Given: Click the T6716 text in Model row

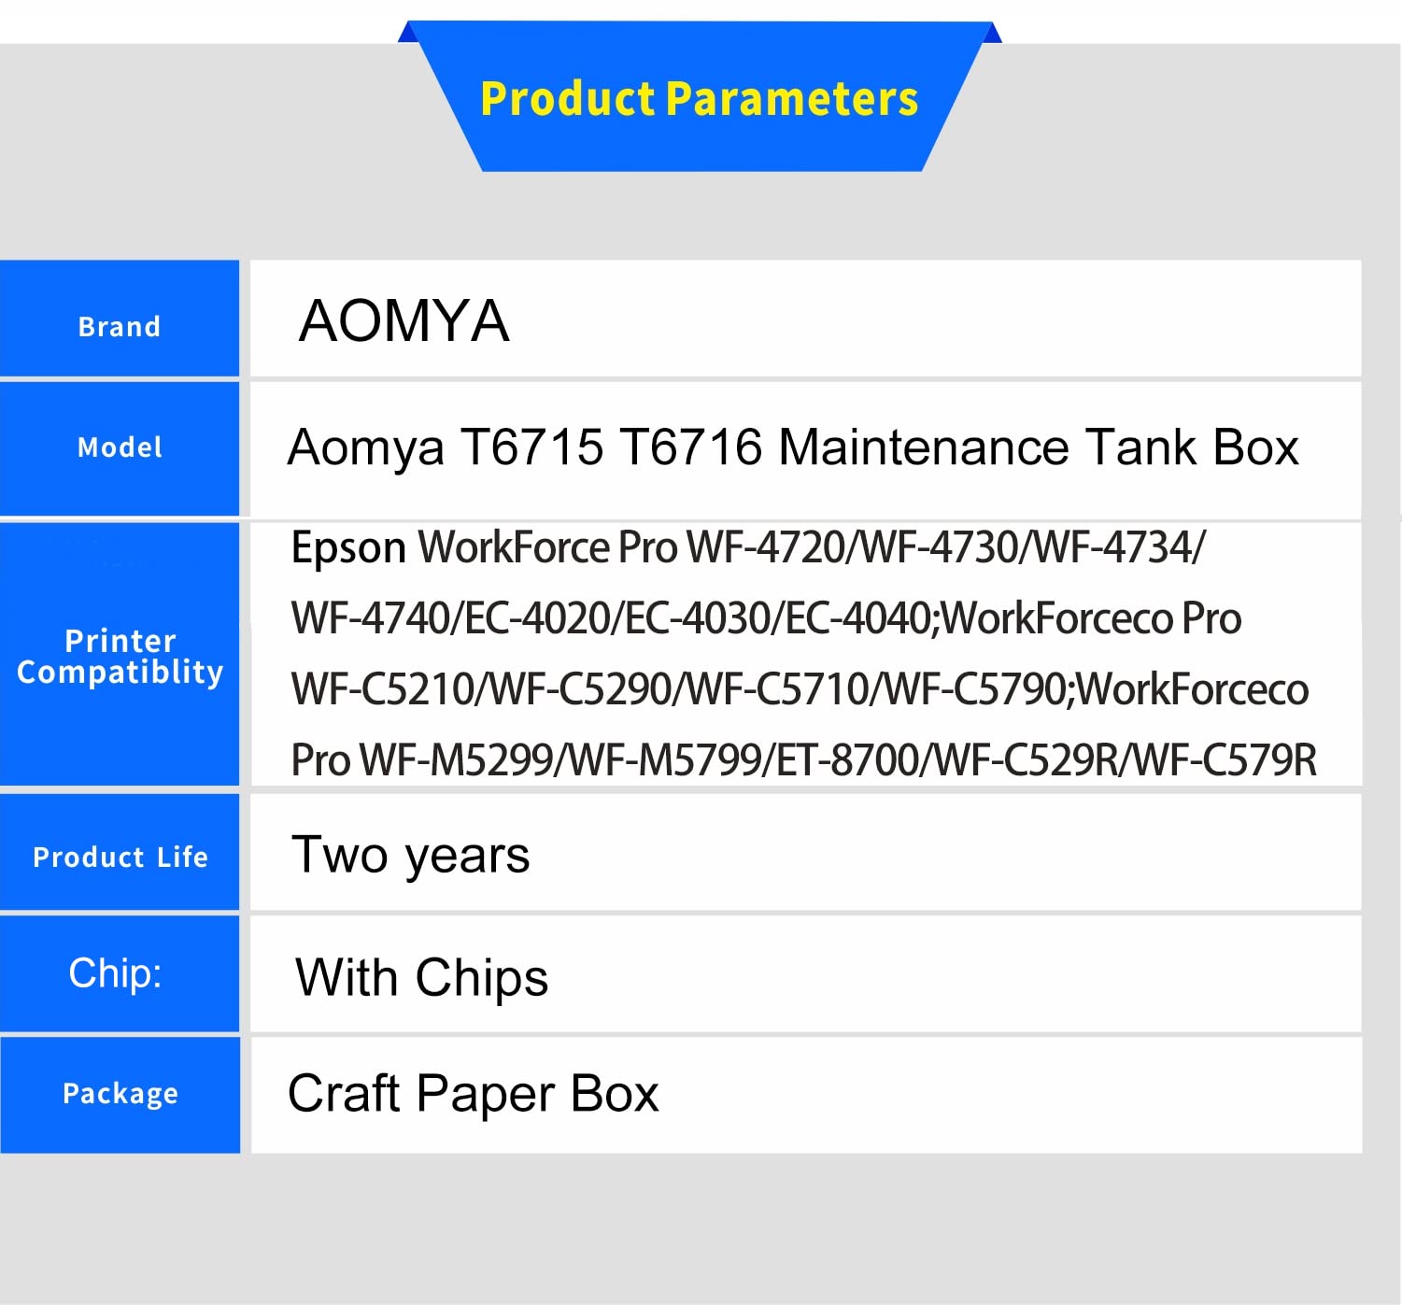Looking at the screenshot, I should 690,447.
